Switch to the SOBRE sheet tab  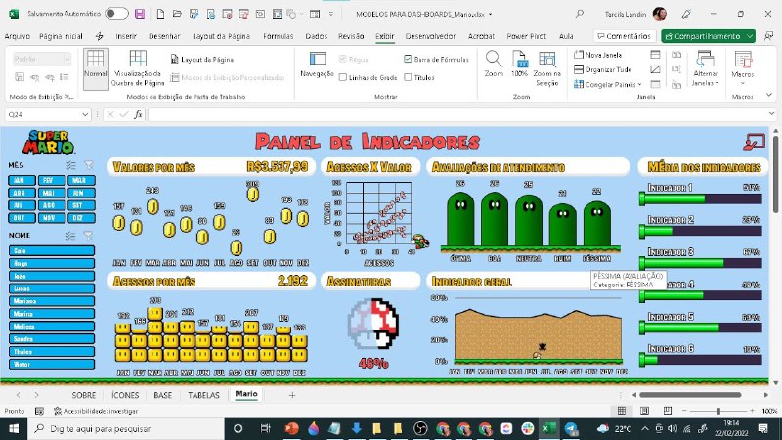click(84, 395)
